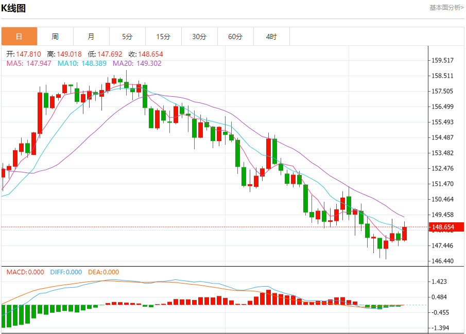This screenshot has width=466, height=334.
Task: Click the closing price 148.654 in header
Action: pos(150,54)
